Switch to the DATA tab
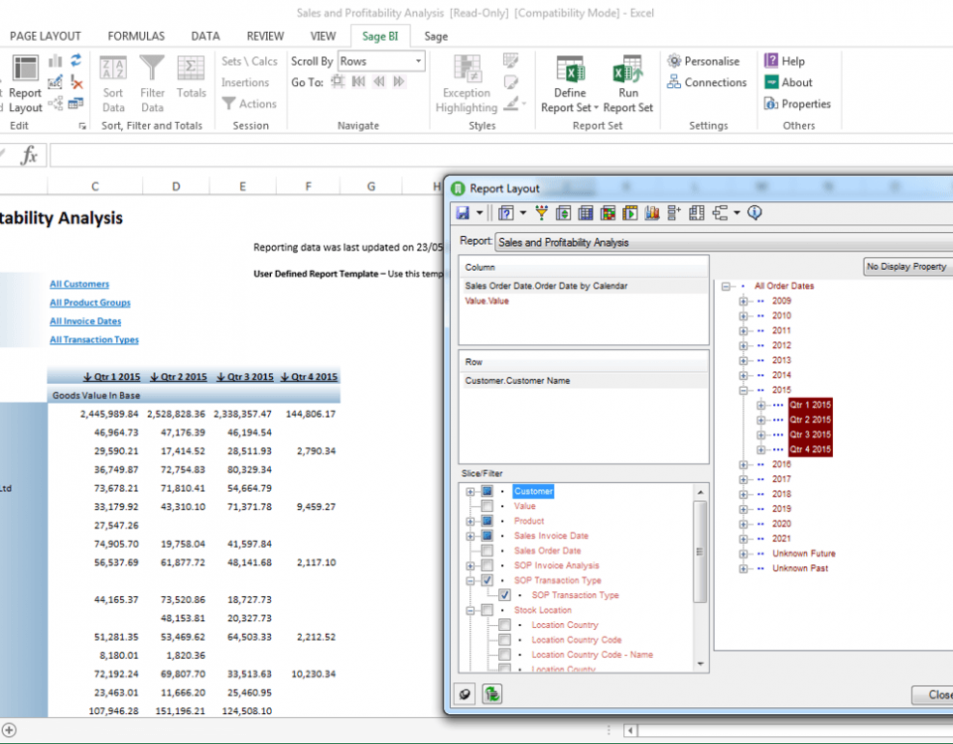Viewport: 953px width, 744px height. pyautogui.click(x=205, y=37)
